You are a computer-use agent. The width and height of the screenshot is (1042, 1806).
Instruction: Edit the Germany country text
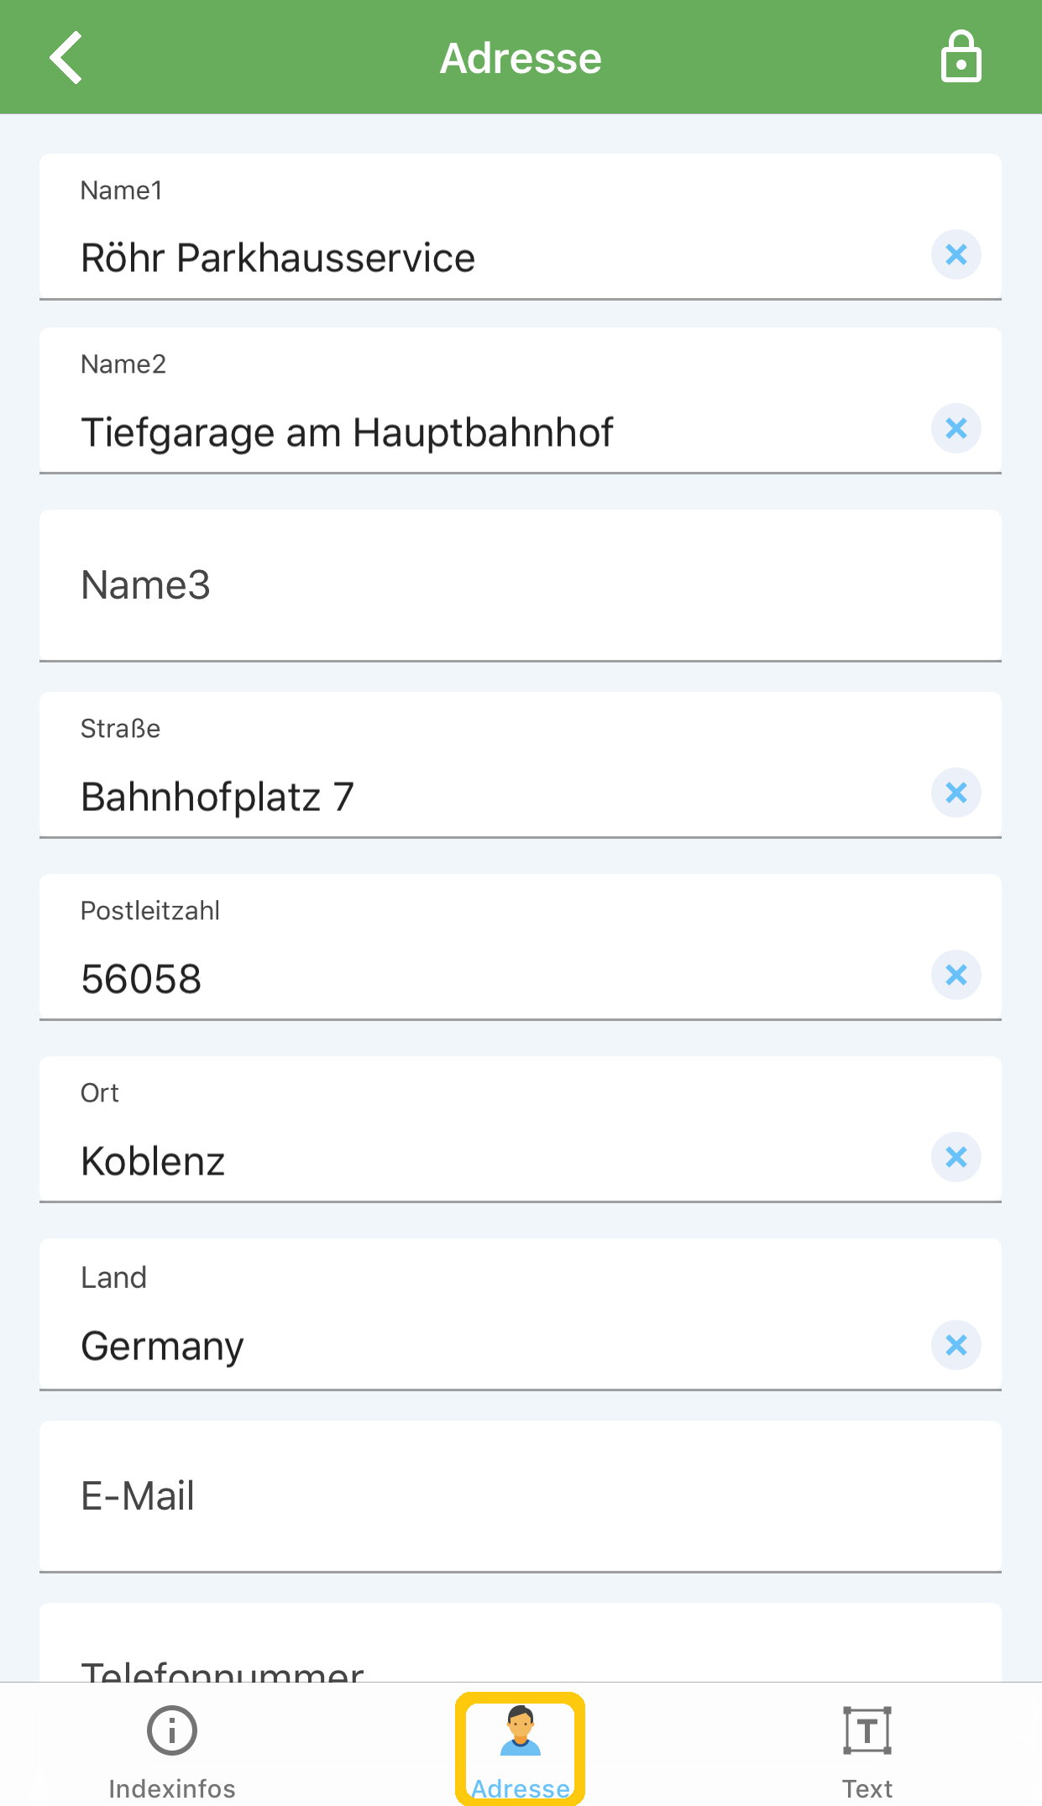[x=162, y=1347]
